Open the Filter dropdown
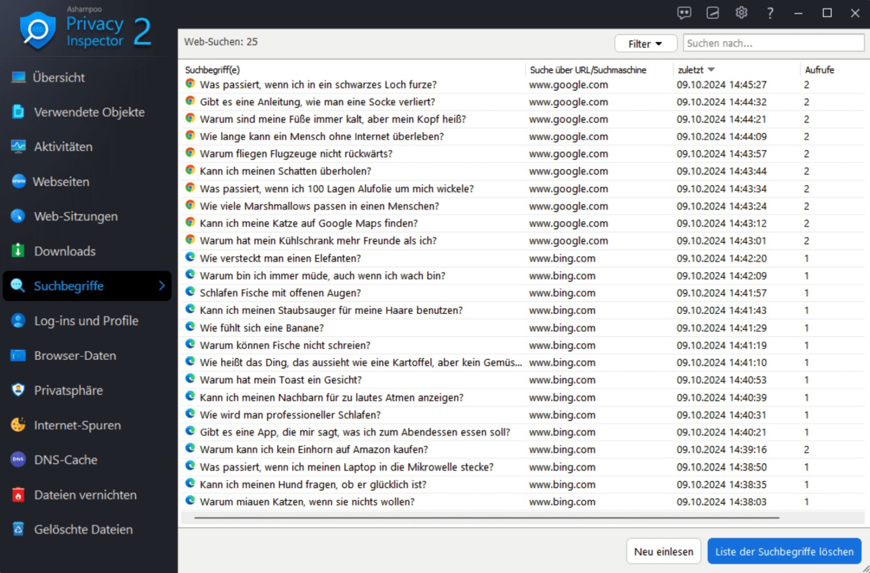The image size is (870, 573). tap(645, 43)
